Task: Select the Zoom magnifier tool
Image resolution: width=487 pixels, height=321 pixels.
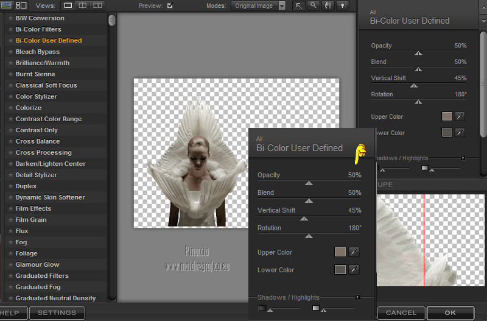Action: tap(314, 5)
